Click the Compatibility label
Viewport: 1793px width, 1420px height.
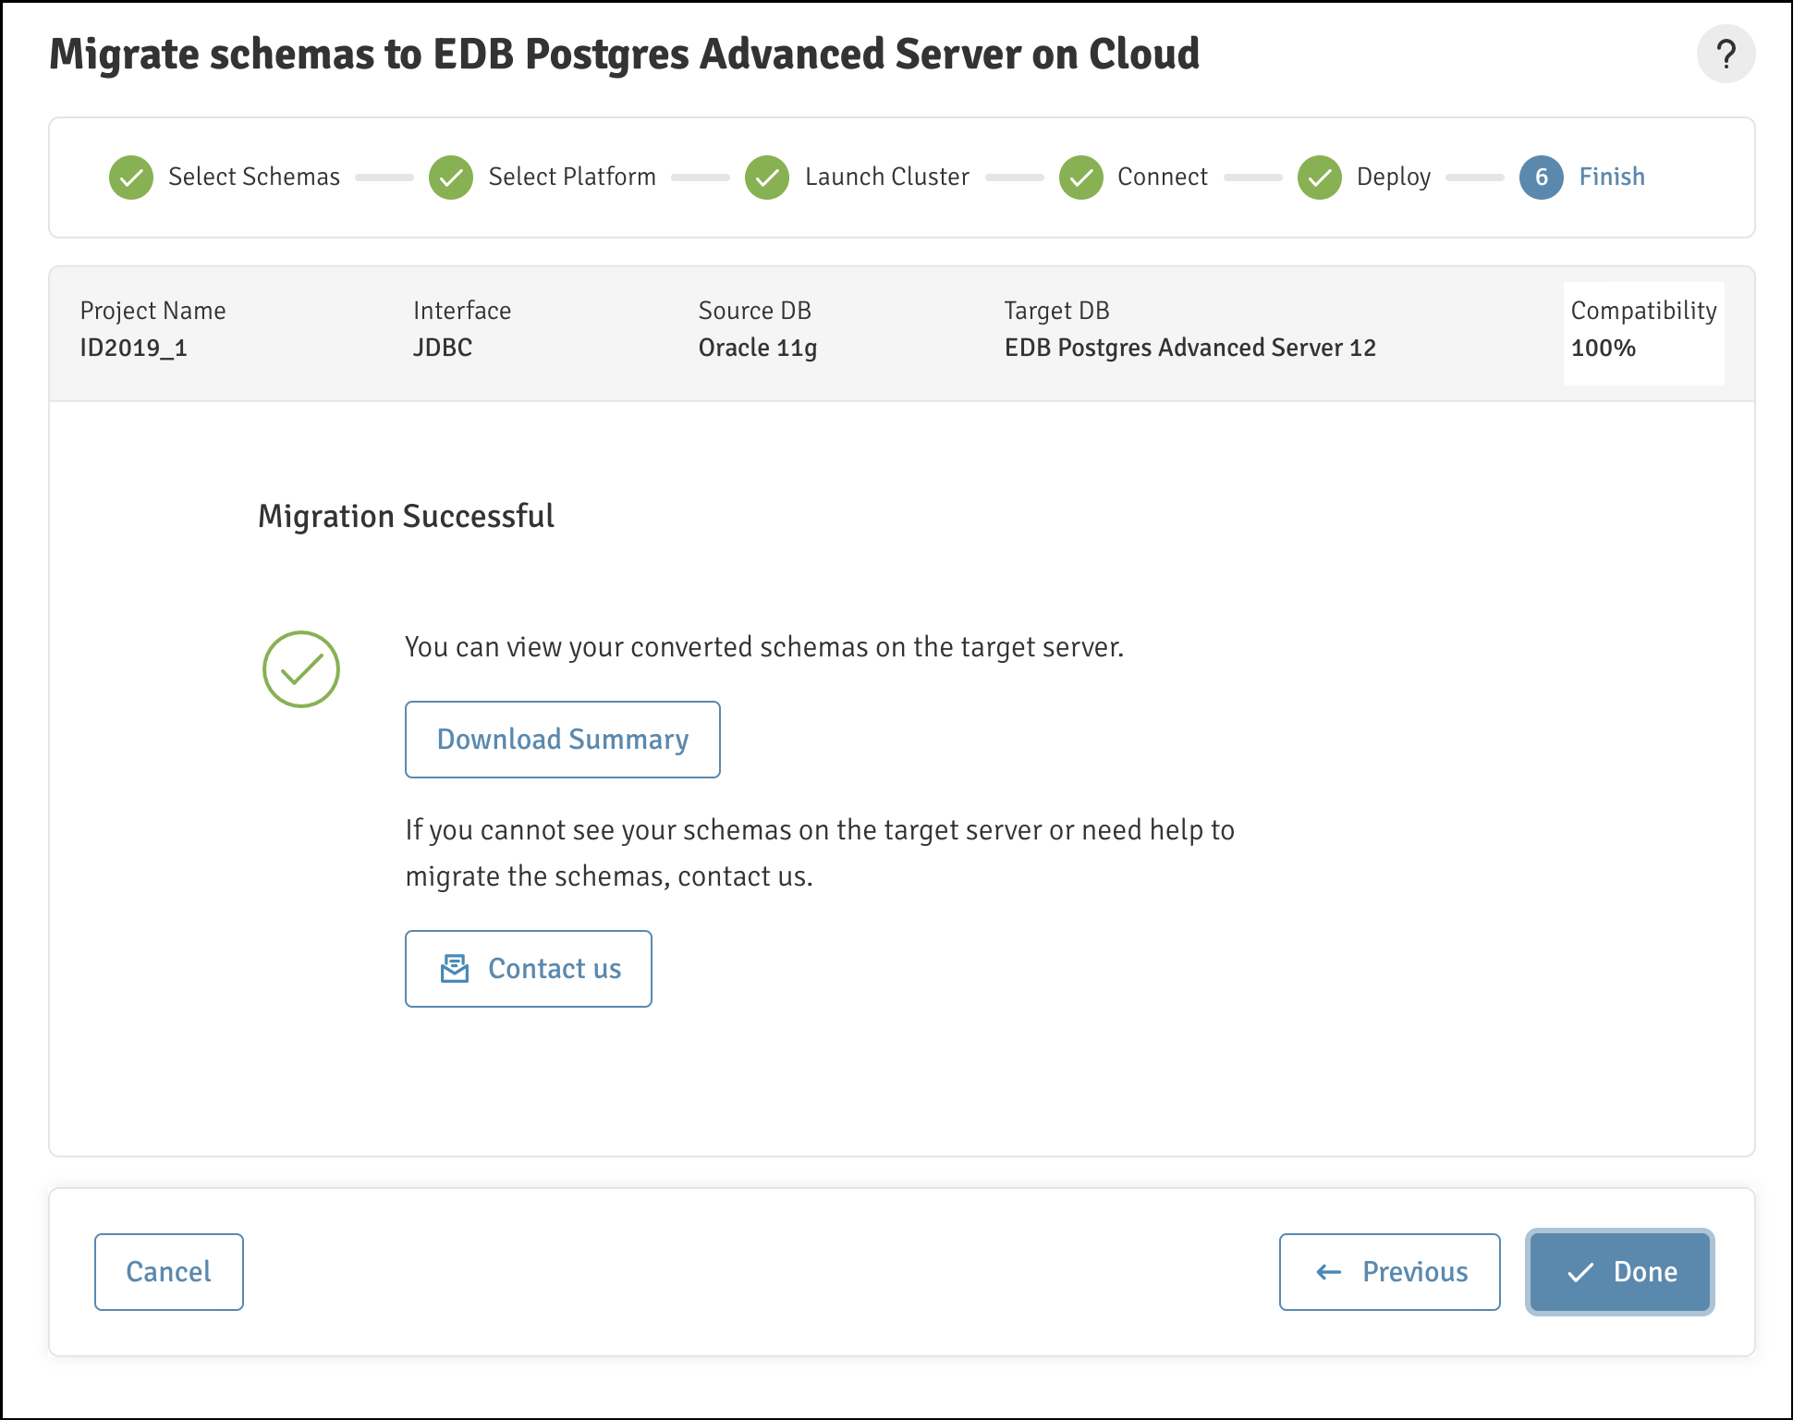(x=1644, y=311)
